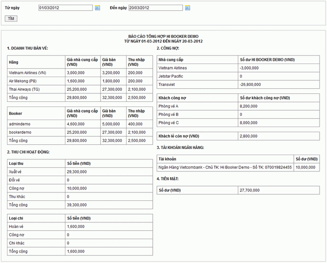This screenshot has width=327, height=263.
Task: Click the admindemo booker name
Action: click(x=20, y=124)
